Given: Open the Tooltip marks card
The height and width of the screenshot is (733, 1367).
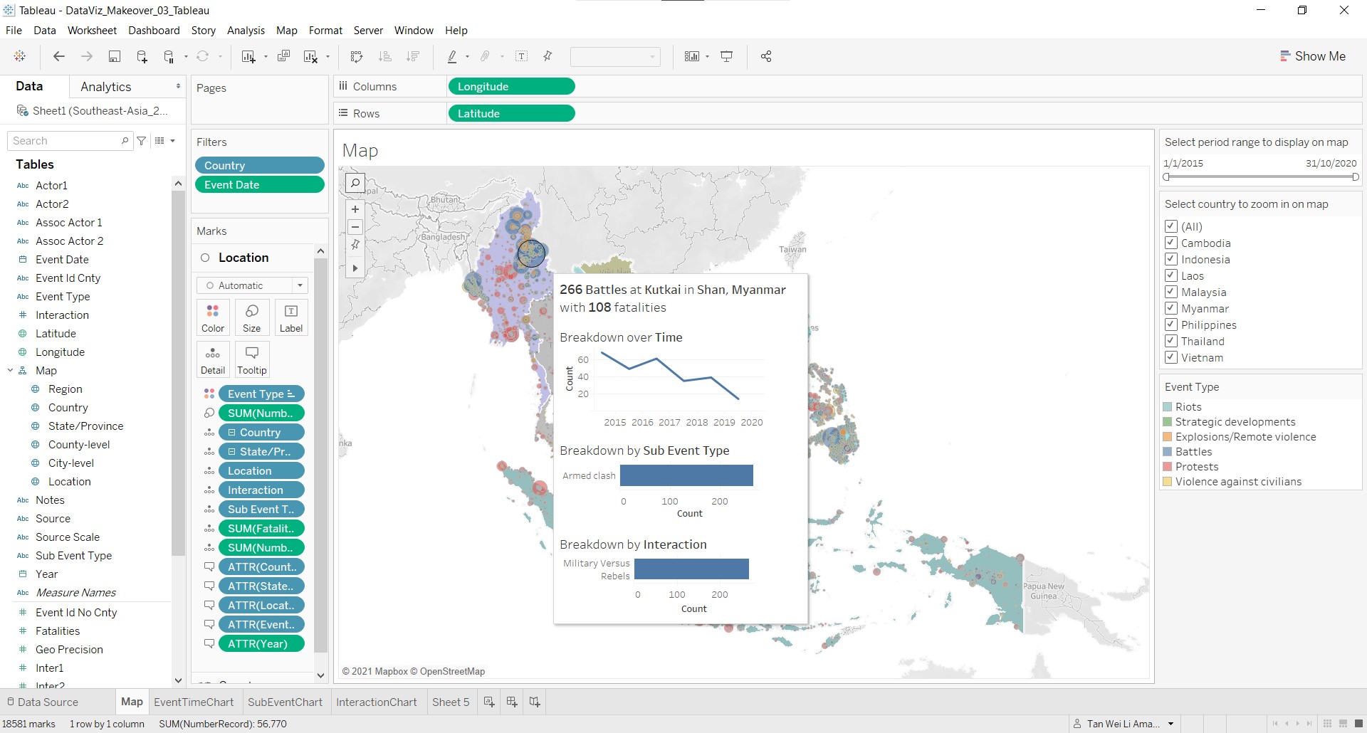Looking at the screenshot, I should point(251,360).
